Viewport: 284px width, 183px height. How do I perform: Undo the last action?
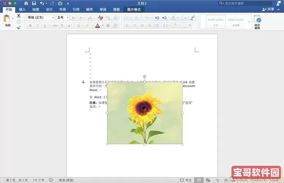coord(42,3)
